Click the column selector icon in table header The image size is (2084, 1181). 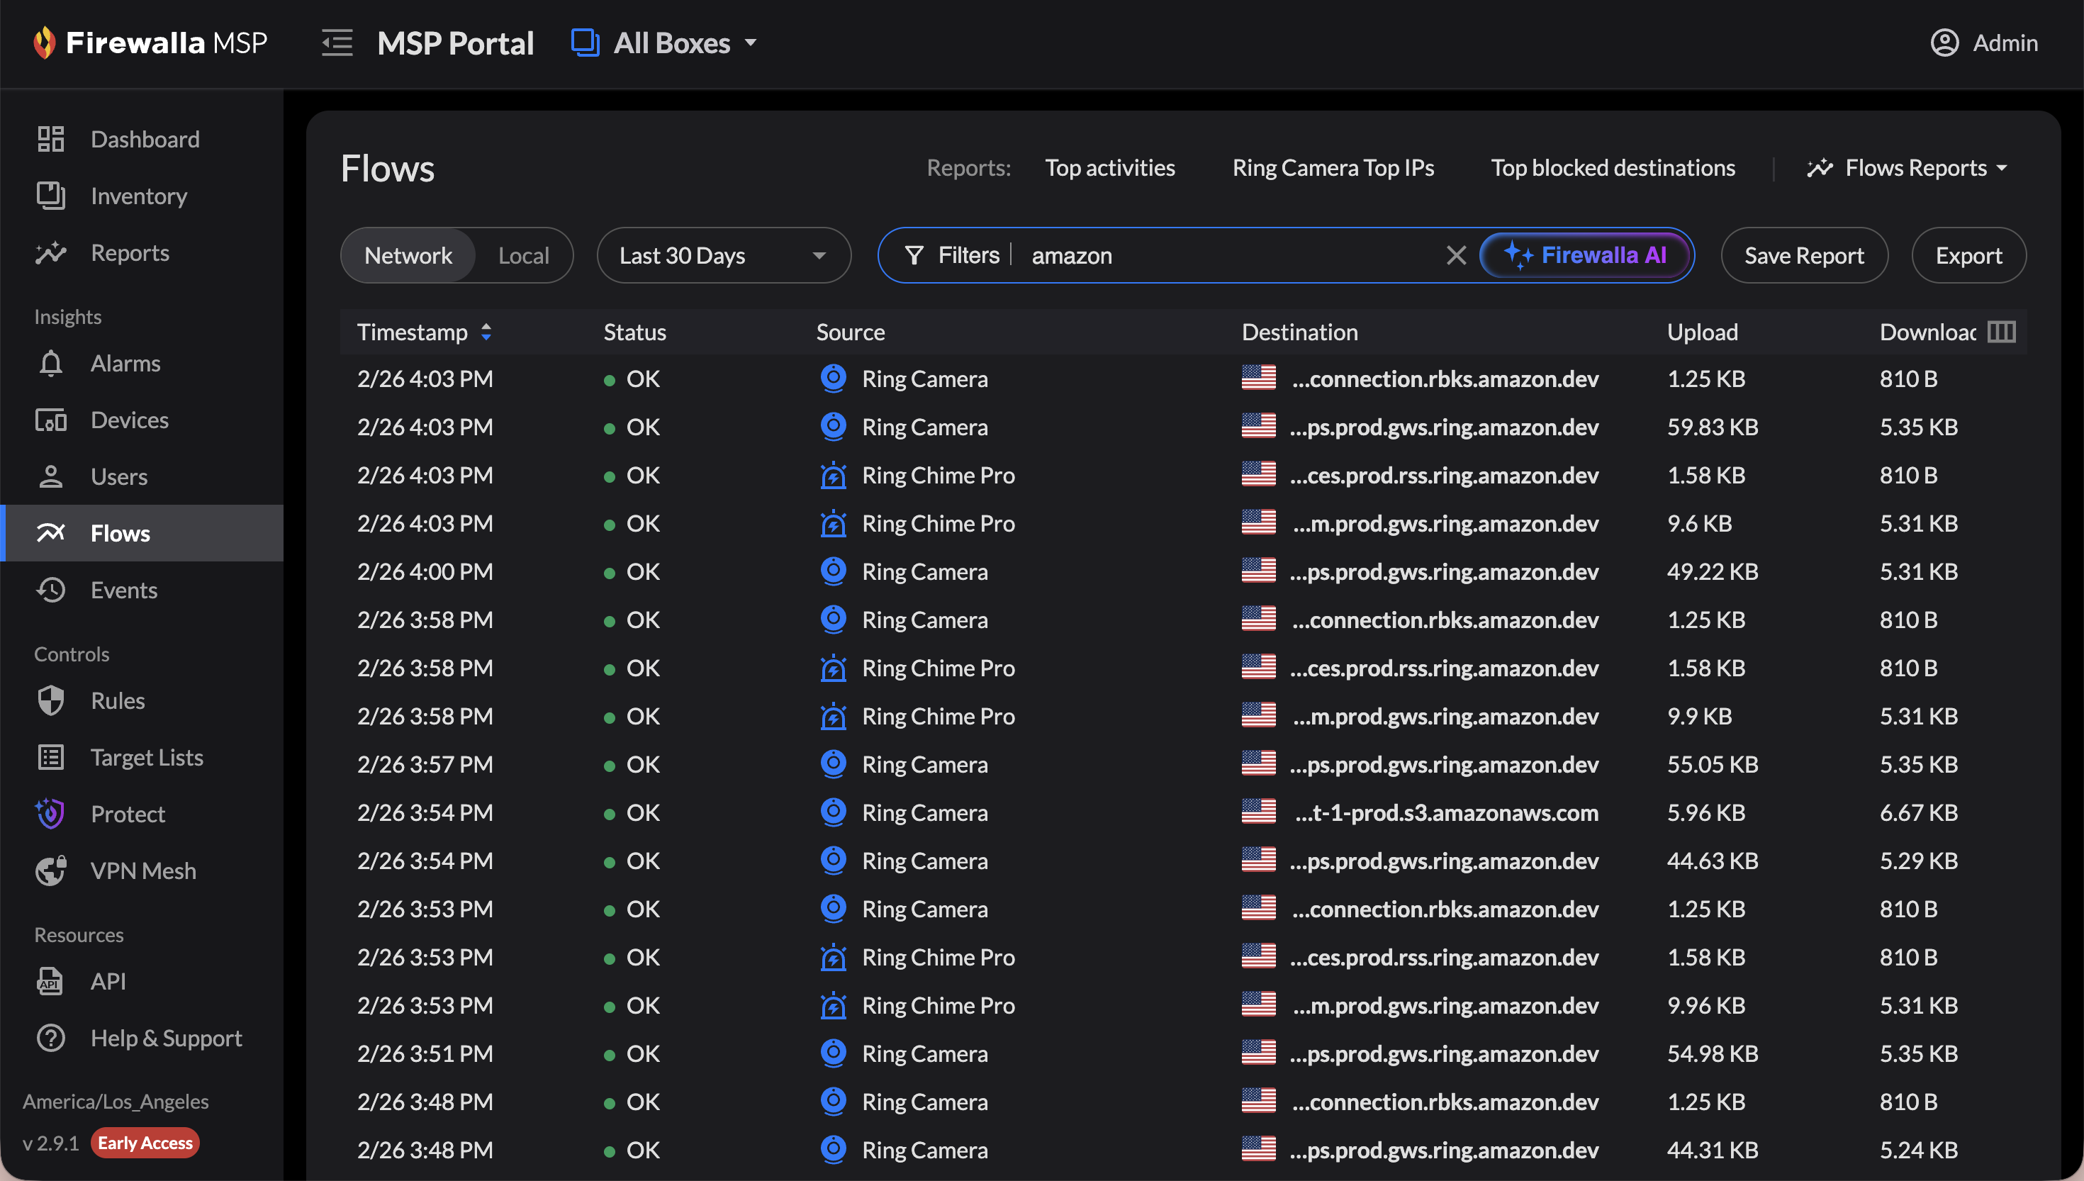(2000, 332)
